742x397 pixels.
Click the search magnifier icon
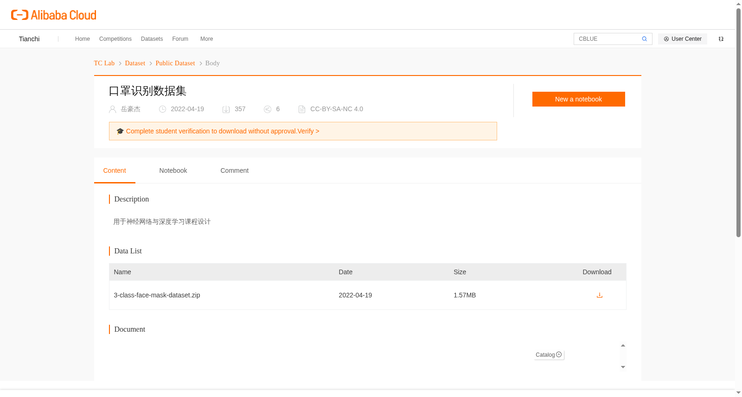(x=644, y=39)
